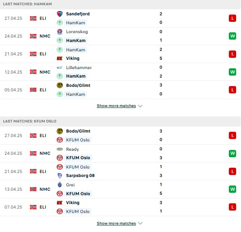Image resolution: width=241 pixels, height=232 pixels.
Task: Open Bodo/Glimt link in KFUM Oslo section
Action: coord(78,131)
